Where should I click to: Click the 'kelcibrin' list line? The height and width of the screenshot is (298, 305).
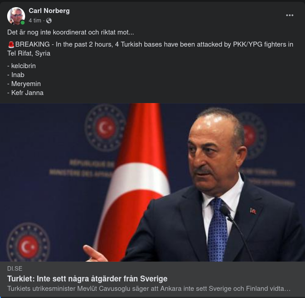tap(22, 66)
